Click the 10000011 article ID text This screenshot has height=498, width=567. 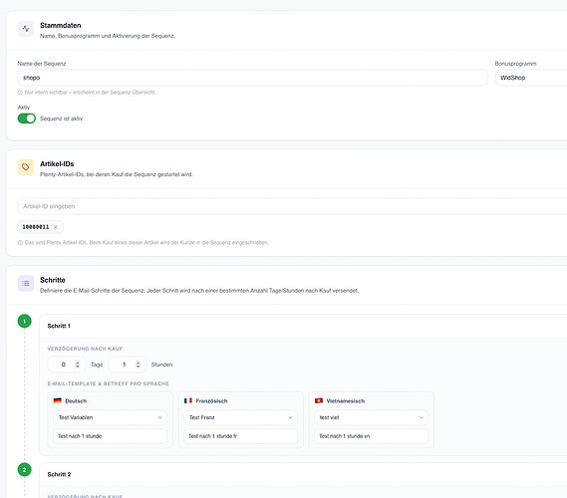coord(36,227)
